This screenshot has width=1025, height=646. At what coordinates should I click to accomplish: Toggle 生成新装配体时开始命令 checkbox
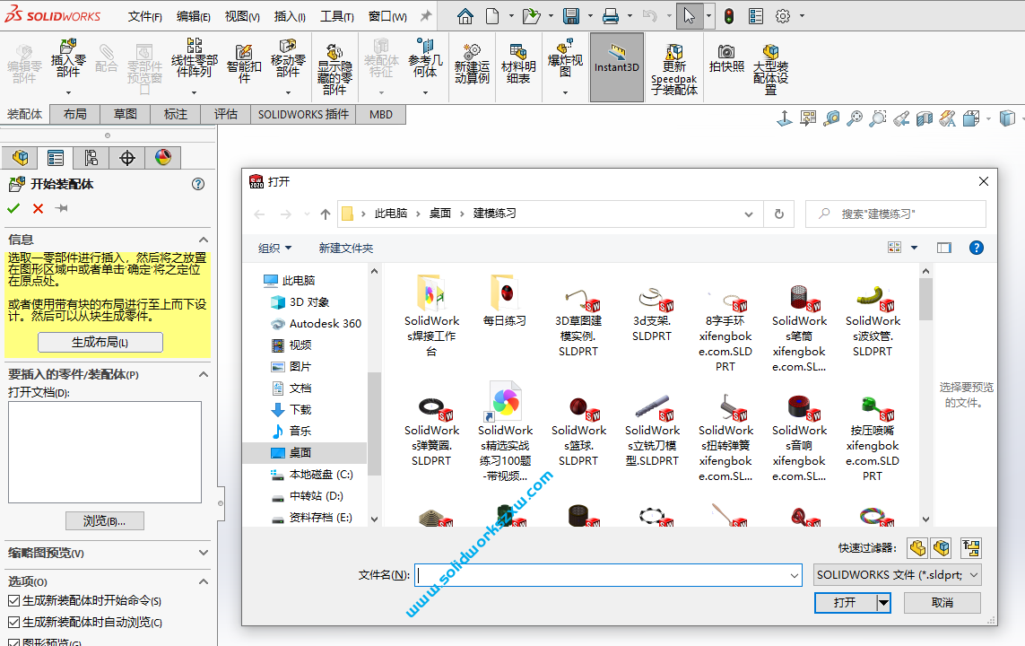click(13, 601)
